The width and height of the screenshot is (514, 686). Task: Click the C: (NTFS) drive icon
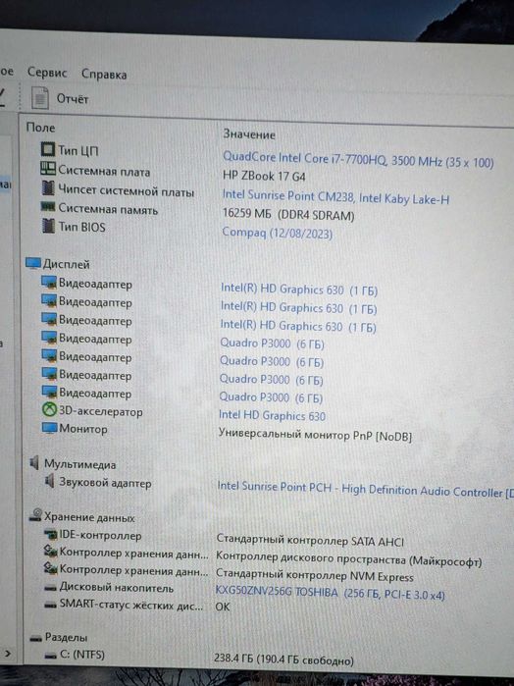coord(51,656)
